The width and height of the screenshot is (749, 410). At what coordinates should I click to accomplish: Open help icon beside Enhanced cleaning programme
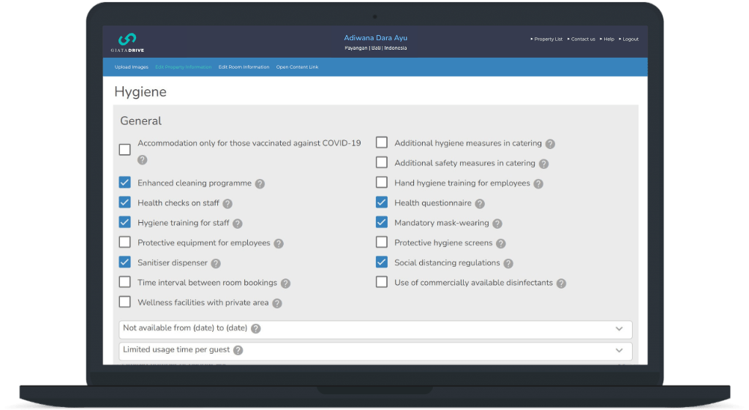[260, 184]
